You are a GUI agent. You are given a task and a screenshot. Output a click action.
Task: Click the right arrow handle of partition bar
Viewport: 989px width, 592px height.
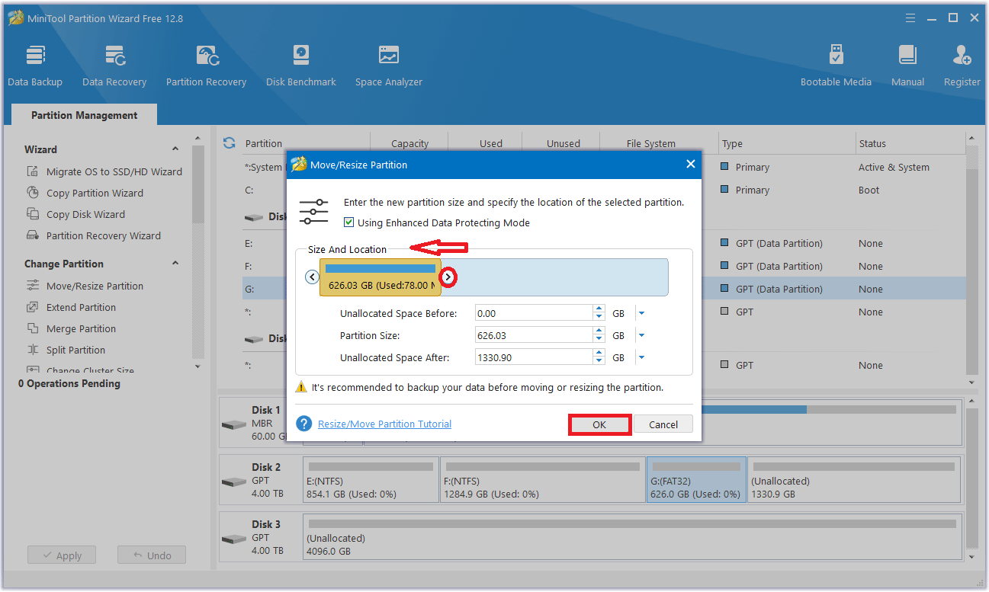click(448, 277)
